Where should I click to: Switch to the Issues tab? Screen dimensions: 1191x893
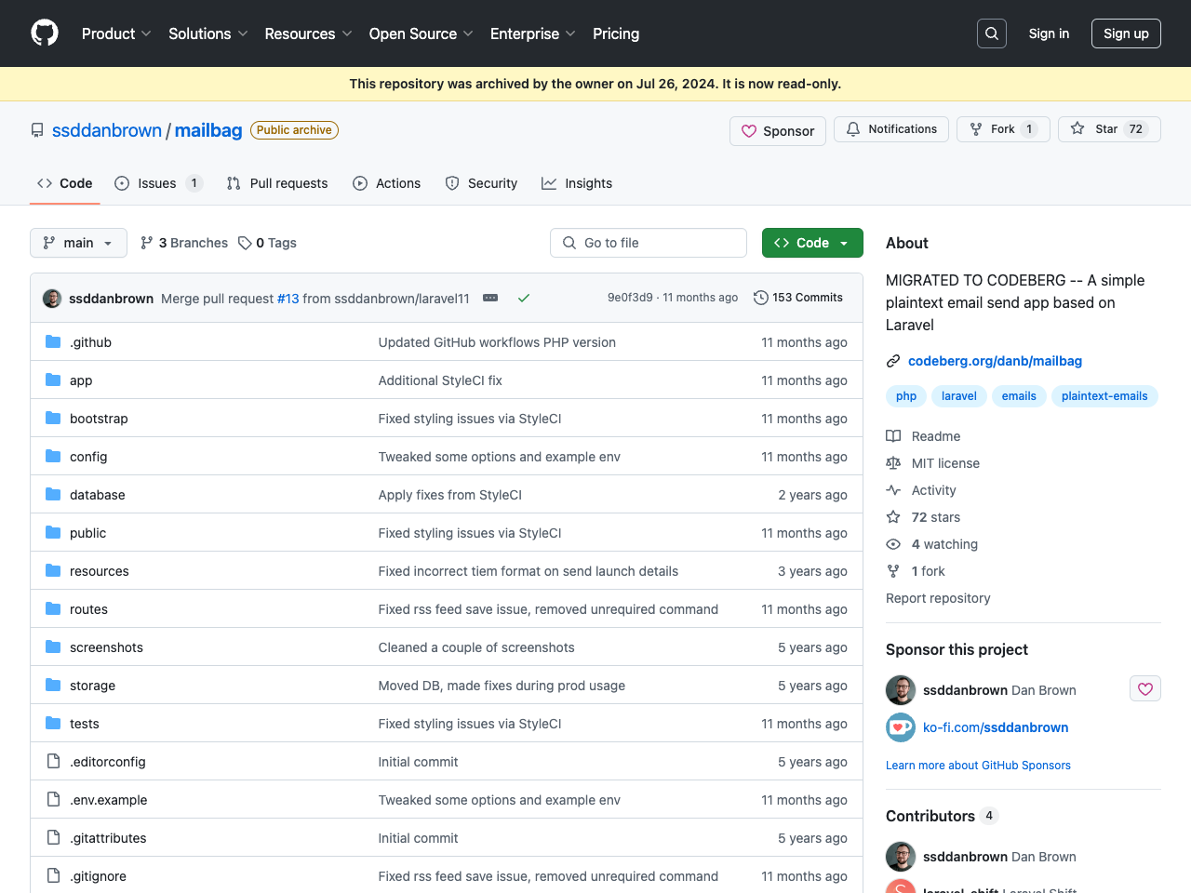[158, 183]
